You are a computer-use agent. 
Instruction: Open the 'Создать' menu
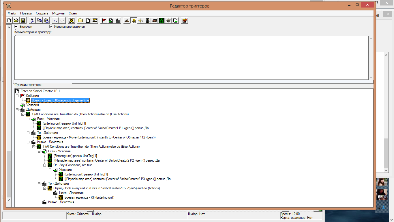point(42,13)
